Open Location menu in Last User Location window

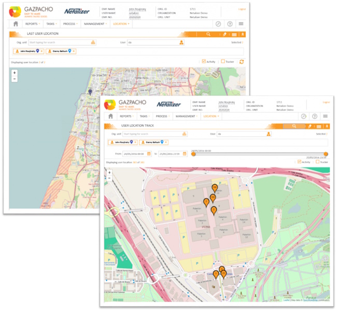[x=121, y=24]
